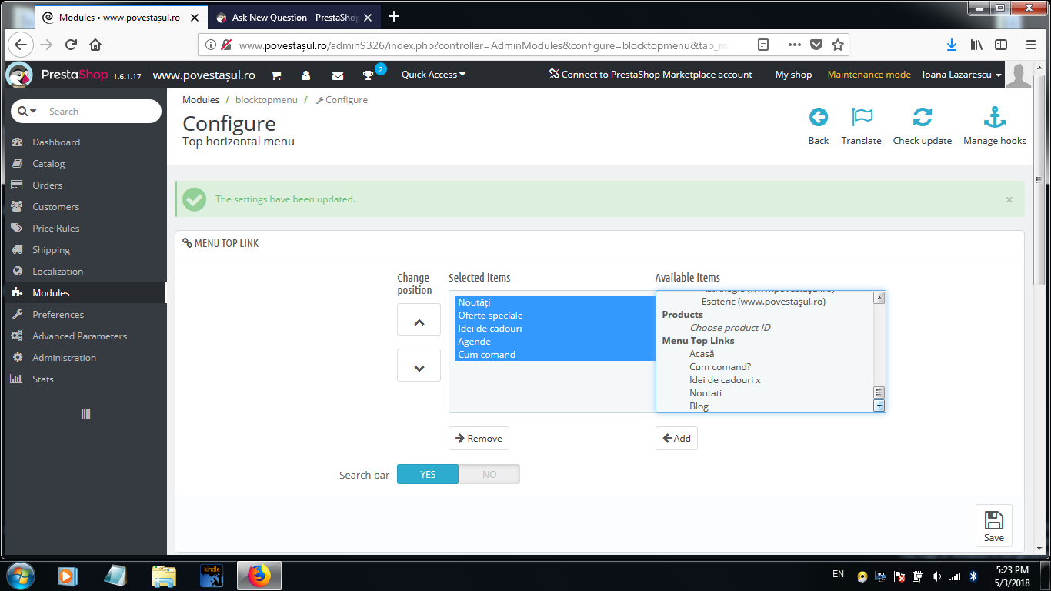Select Agende in Selected items
Viewport: 1051px width, 591px height.
point(555,342)
